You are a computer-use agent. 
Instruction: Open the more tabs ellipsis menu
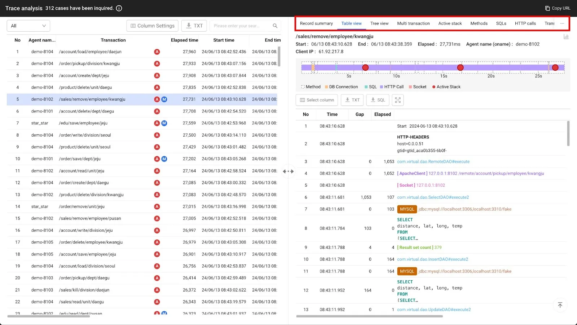[x=562, y=23]
